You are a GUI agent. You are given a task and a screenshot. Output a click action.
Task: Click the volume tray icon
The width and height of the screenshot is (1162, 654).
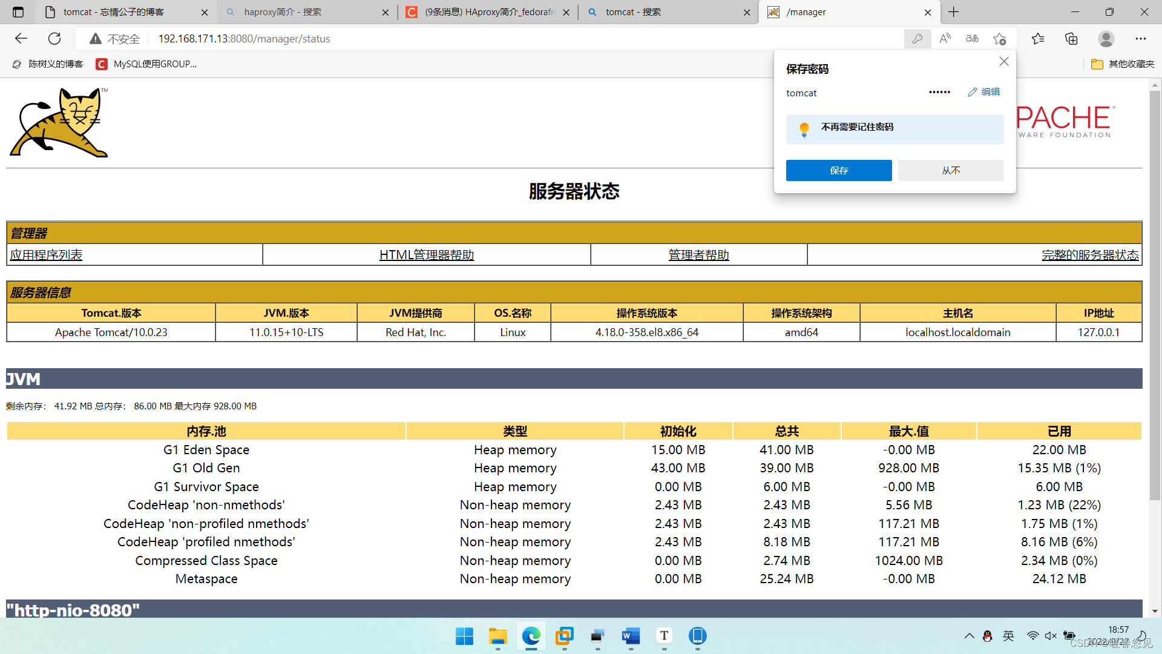coord(1051,636)
